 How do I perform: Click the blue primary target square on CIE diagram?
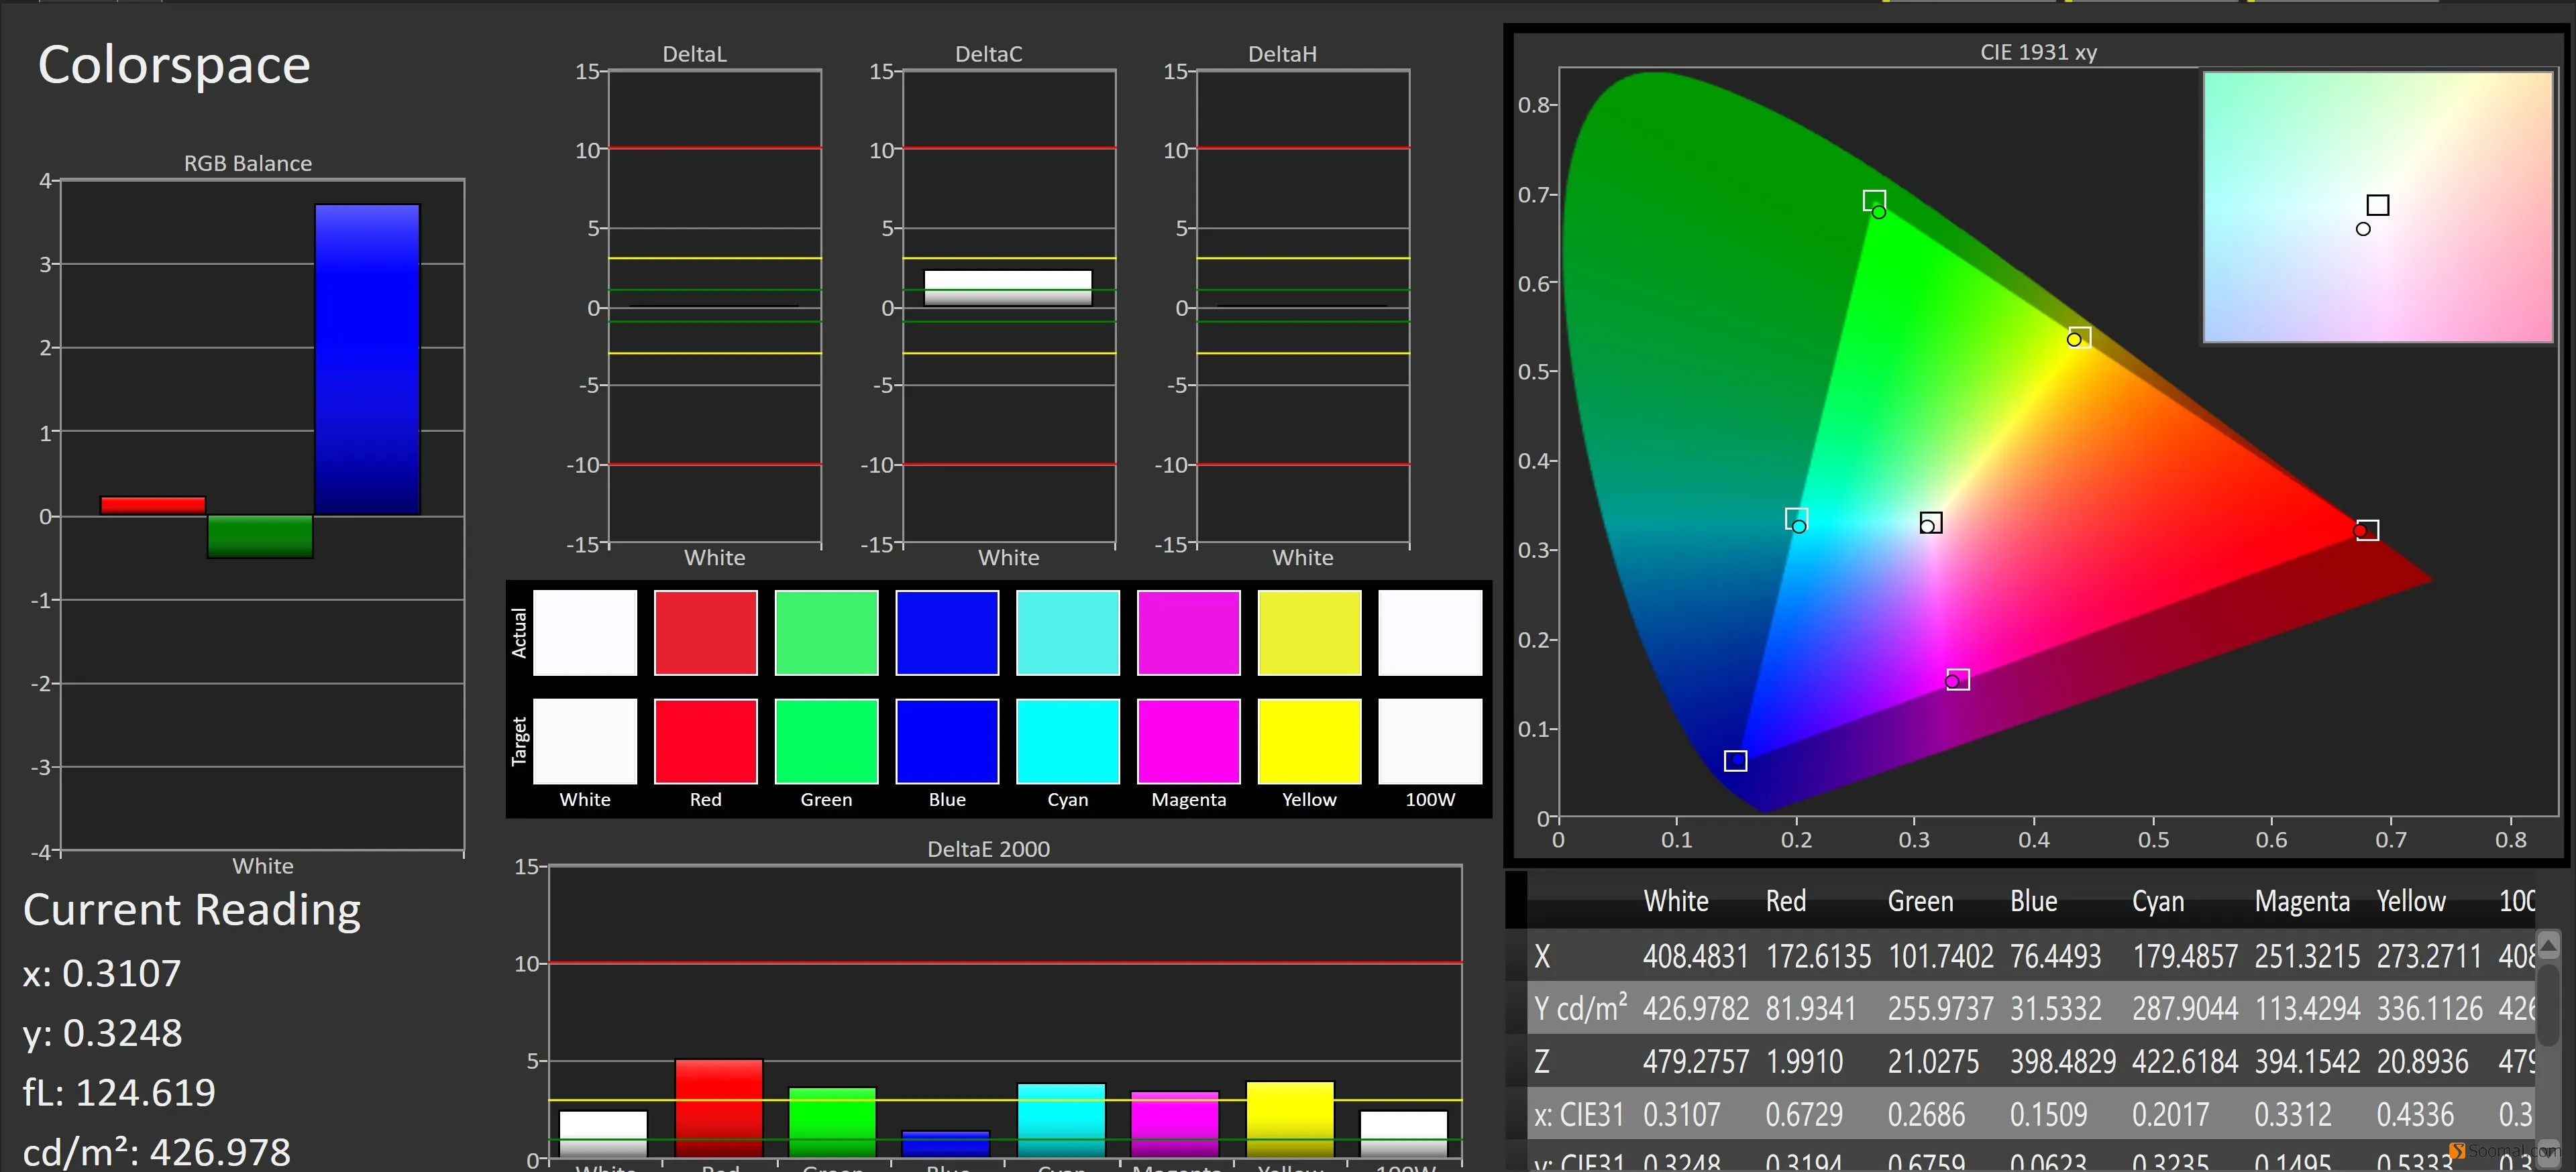pyautogui.click(x=1735, y=760)
